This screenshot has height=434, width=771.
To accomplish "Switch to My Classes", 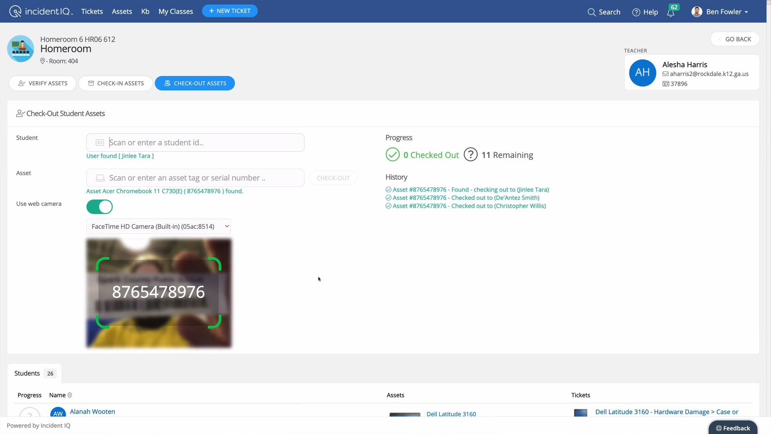I will click(175, 11).
